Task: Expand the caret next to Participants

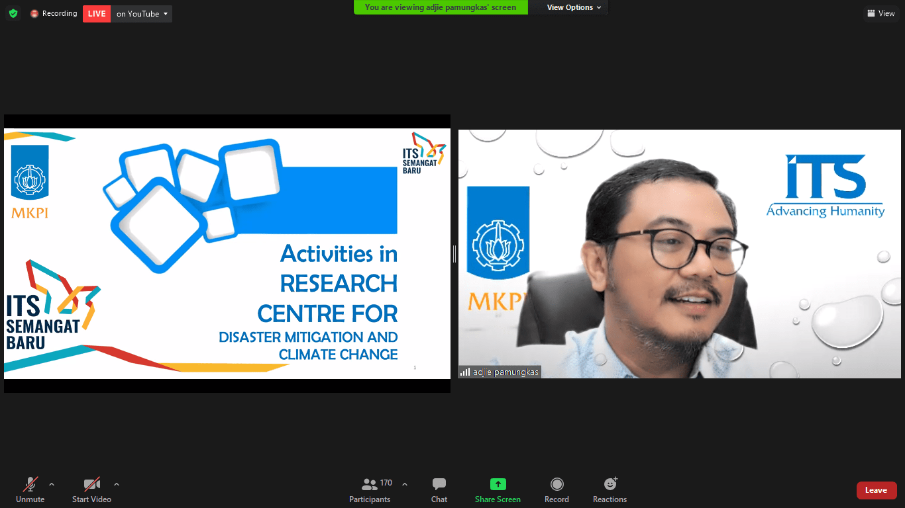Action: [x=405, y=484]
